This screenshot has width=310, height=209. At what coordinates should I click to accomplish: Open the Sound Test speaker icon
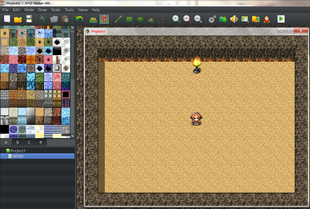pyautogui.click(x=234, y=19)
